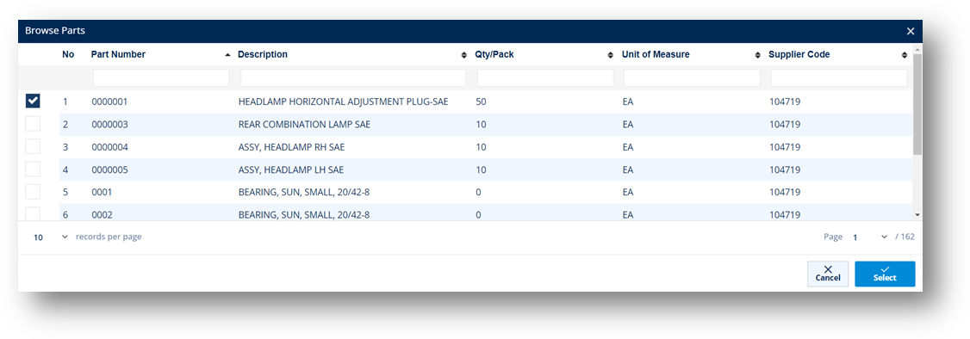Click the Cancel button

tap(828, 274)
